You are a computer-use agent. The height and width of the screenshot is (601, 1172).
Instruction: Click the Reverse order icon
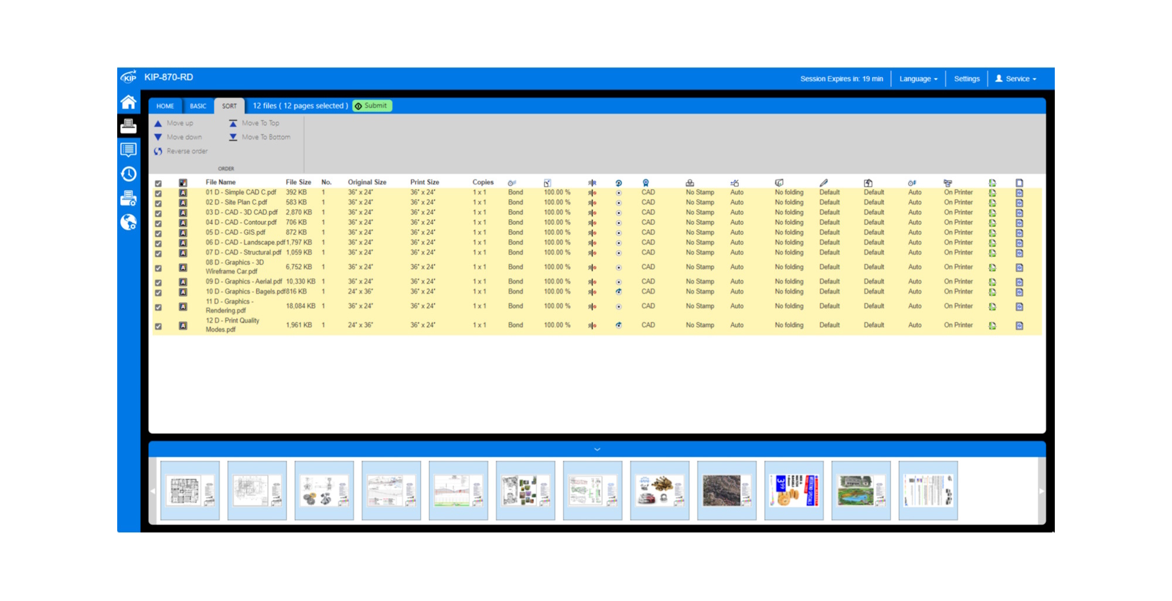(158, 151)
